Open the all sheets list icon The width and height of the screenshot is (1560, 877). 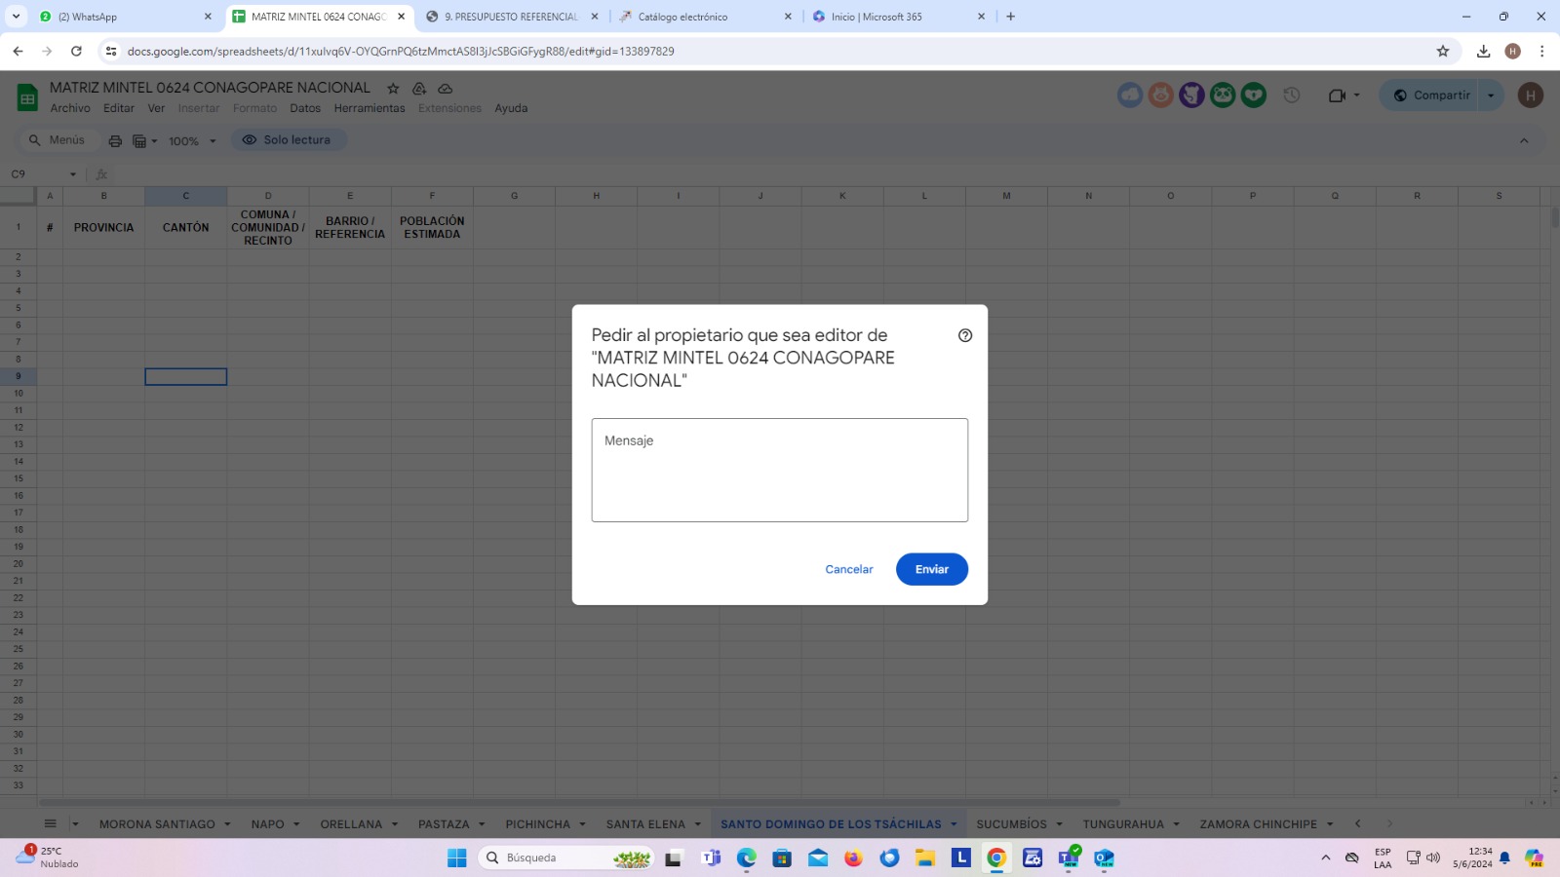[x=51, y=823]
